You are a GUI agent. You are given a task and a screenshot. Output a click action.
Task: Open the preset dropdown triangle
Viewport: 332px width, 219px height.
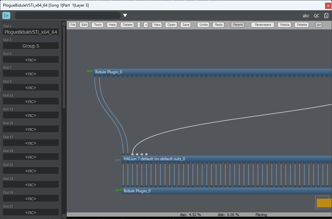pyautogui.click(x=125, y=16)
